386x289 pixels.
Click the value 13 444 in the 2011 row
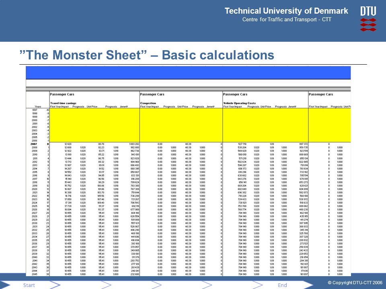click(68, 159)
